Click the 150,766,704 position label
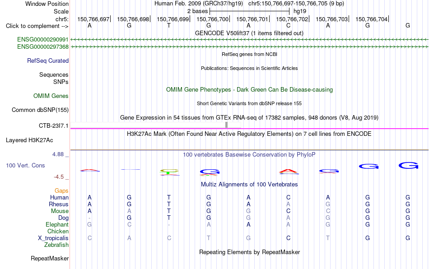Screen dimensions: 429x269 372,19
